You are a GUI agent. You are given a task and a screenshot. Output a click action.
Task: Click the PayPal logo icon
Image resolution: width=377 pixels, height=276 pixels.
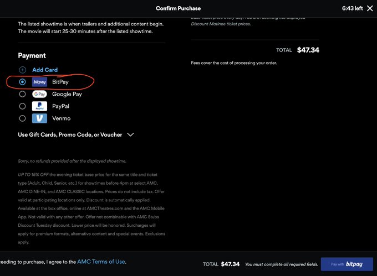click(39, 106)
